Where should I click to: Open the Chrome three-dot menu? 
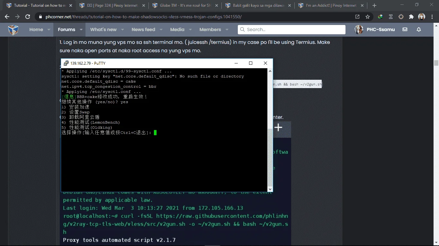coord(432,17)
